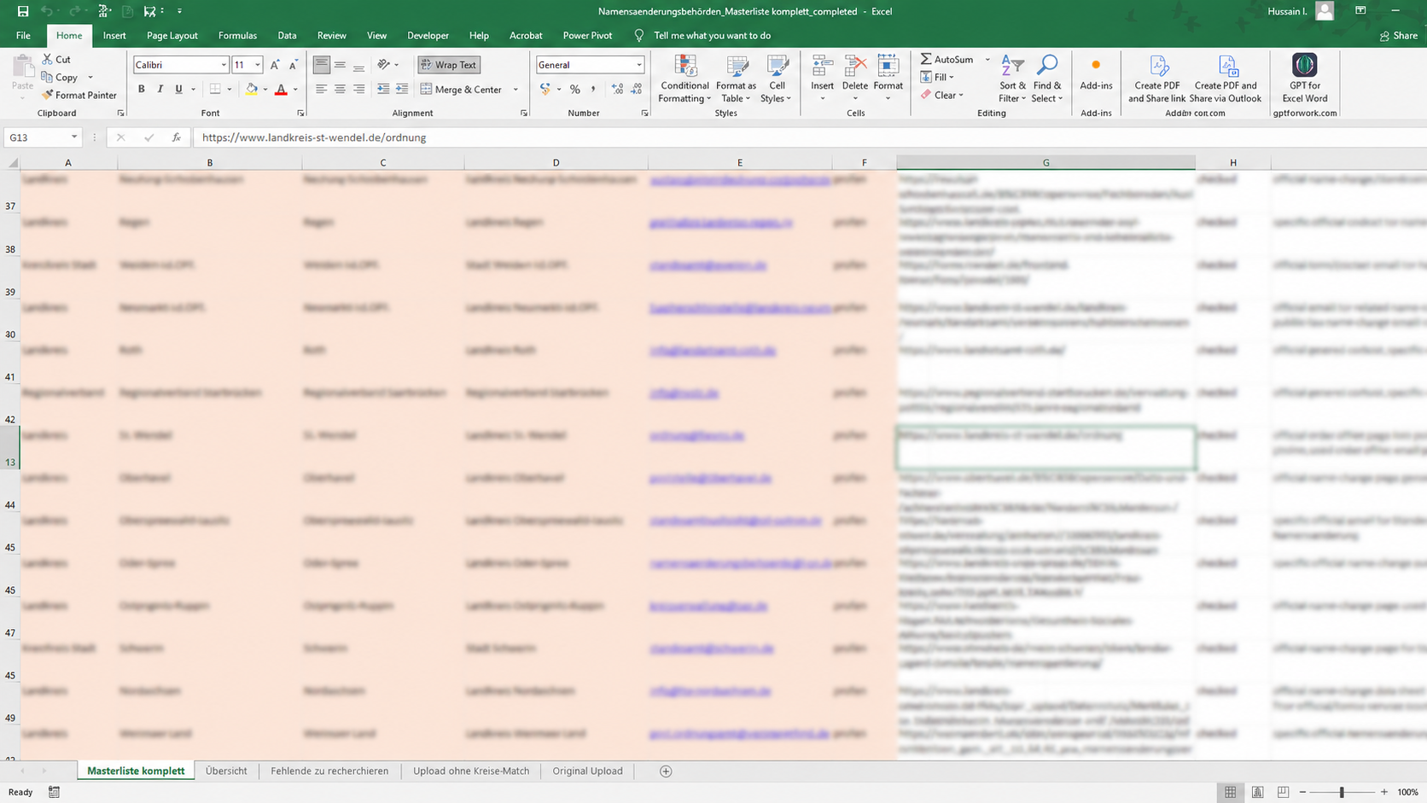
Task: Increase indent of cell contents
Action: [402, 89]
